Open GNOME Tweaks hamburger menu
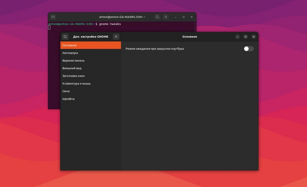The height and width of the screenshot is (187, 307). coord(116,37)
